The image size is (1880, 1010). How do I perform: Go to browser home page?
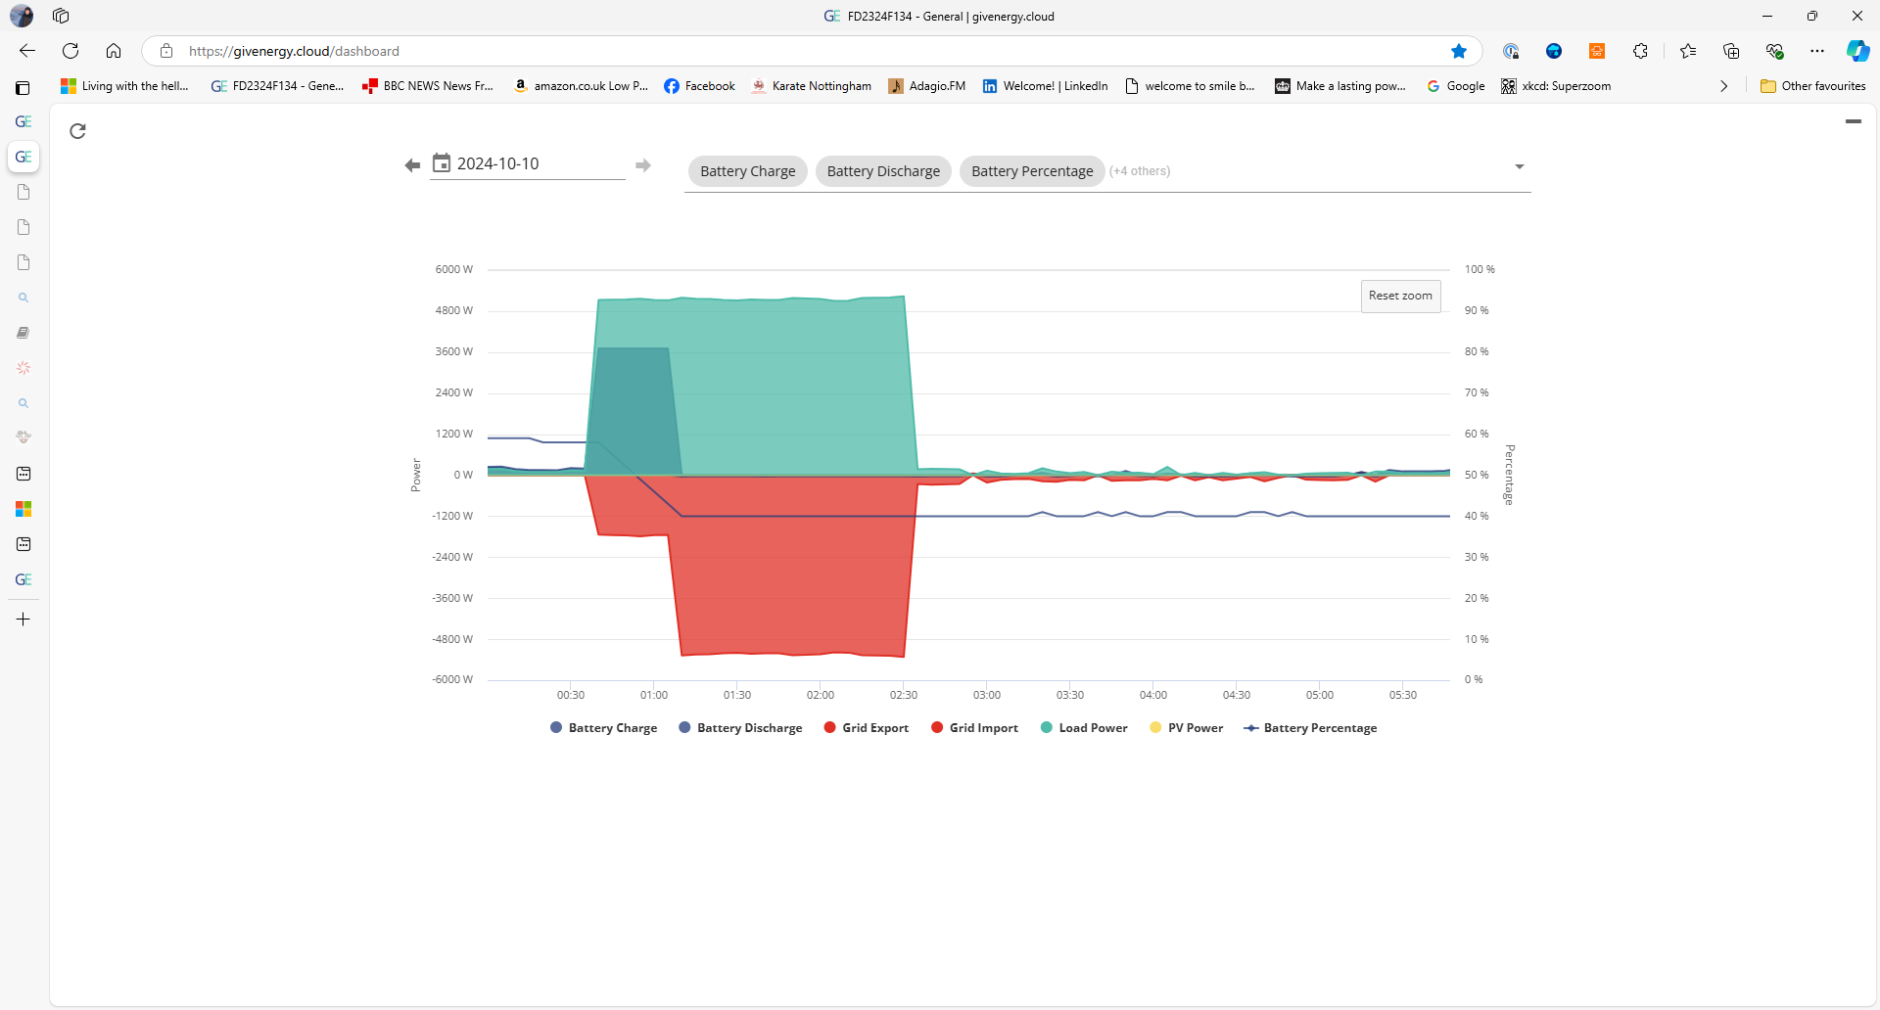(x=114, y=51)
